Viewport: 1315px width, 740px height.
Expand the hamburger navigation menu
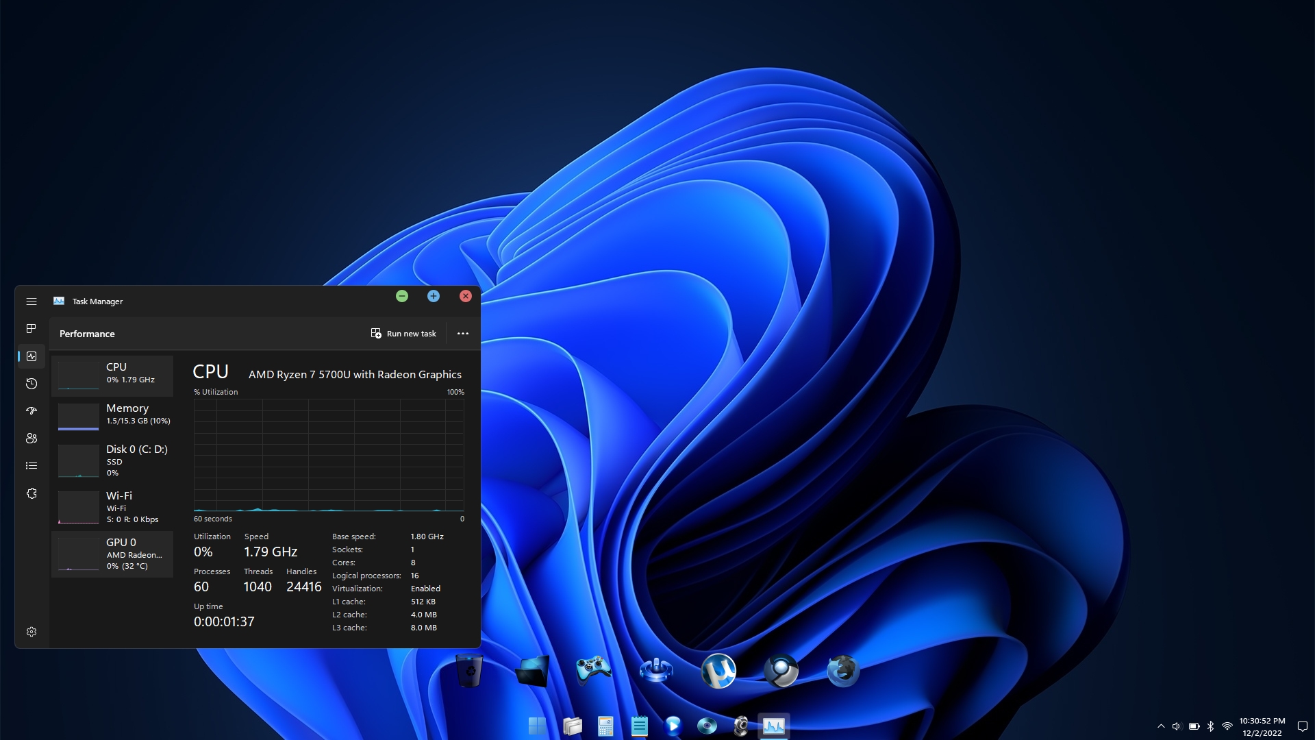[32, 301]
